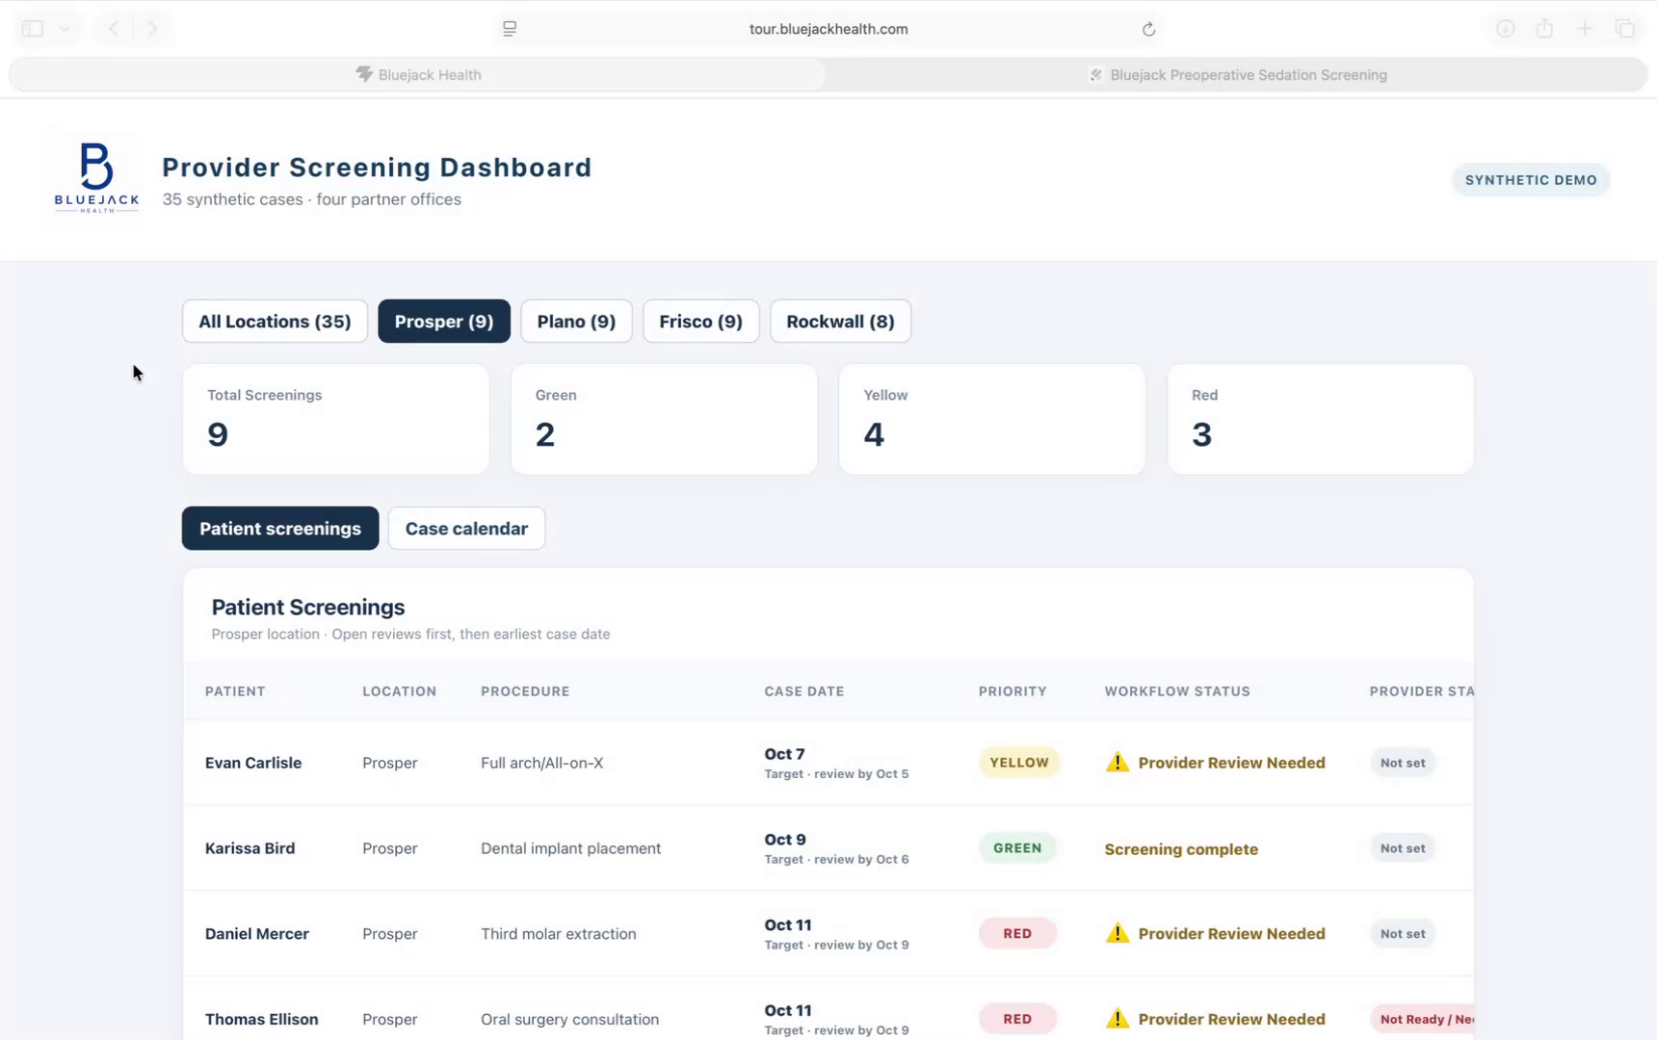Open a new browser tab
This screenshot has height=1040, width=1657.
[x=1585, y=29]
